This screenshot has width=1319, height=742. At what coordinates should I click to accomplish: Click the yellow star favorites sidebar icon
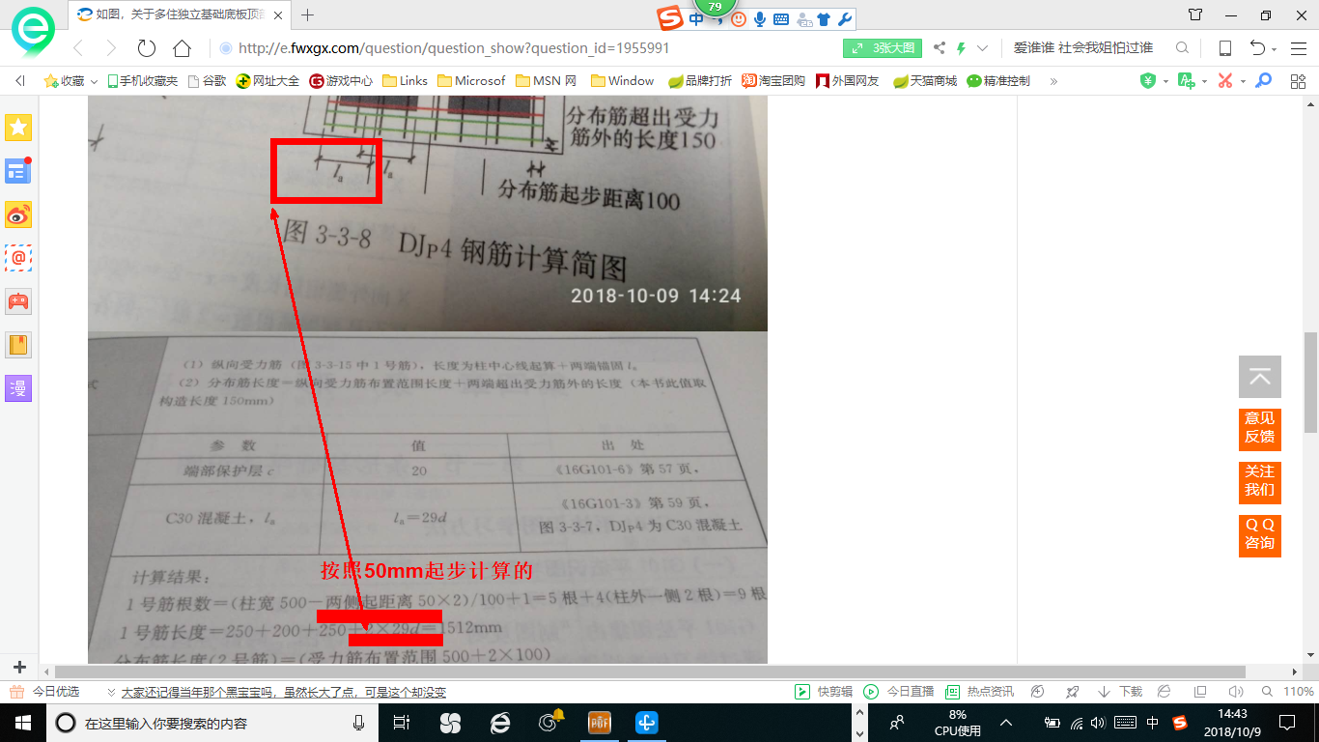tap(18, 127)
